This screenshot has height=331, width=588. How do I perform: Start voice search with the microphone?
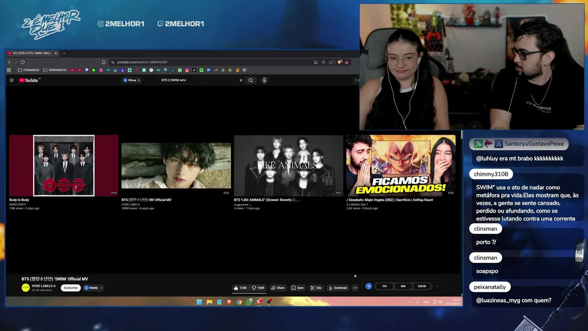(264, 80)
